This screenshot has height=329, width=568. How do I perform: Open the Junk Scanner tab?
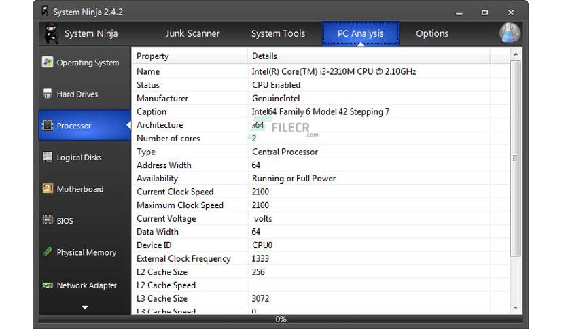(192, 33)
